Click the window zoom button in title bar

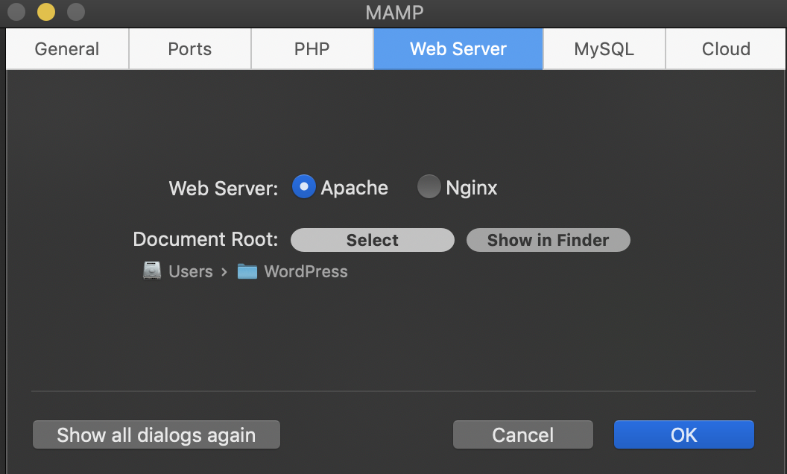76,12
